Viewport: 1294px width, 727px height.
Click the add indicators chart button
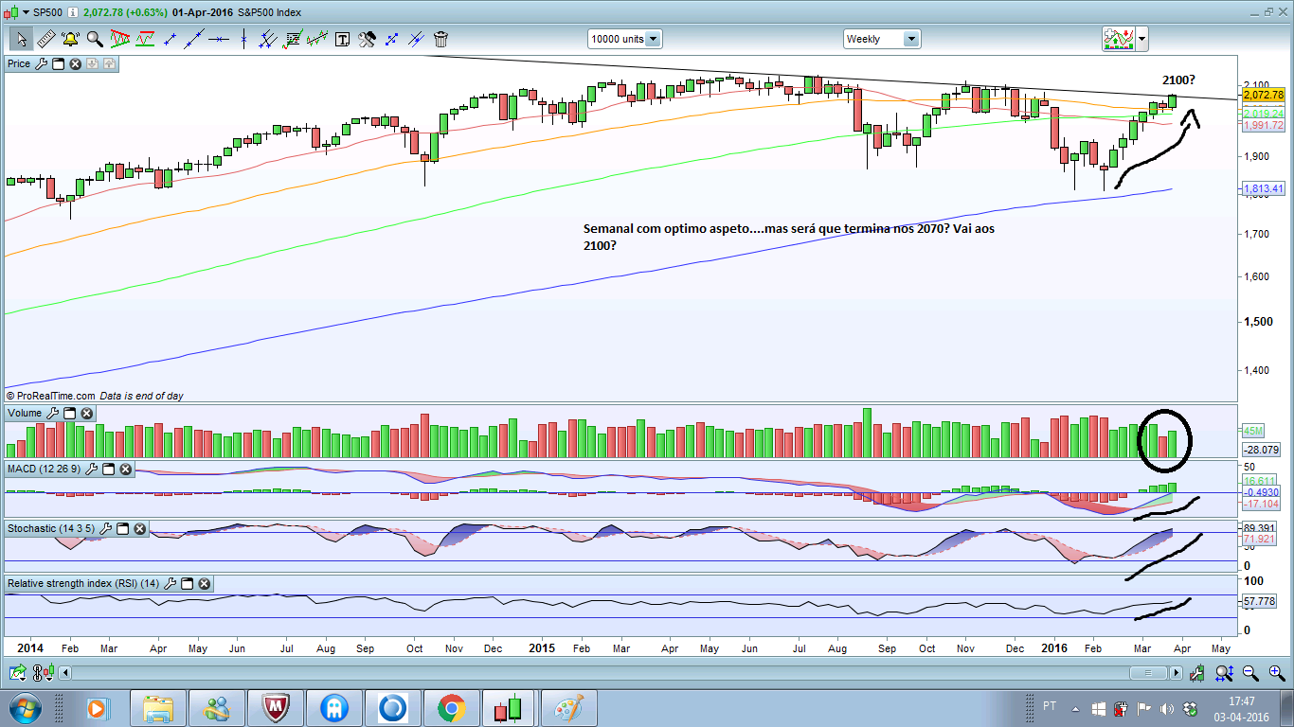pyautogui.click(x=1120, y=39)
